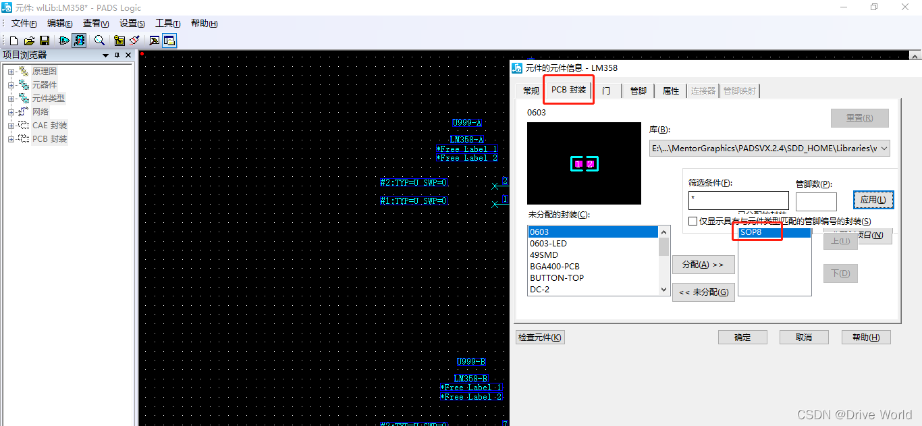Switch to the 属性 tab
This screenshot has height=426, width=922.
670,90
